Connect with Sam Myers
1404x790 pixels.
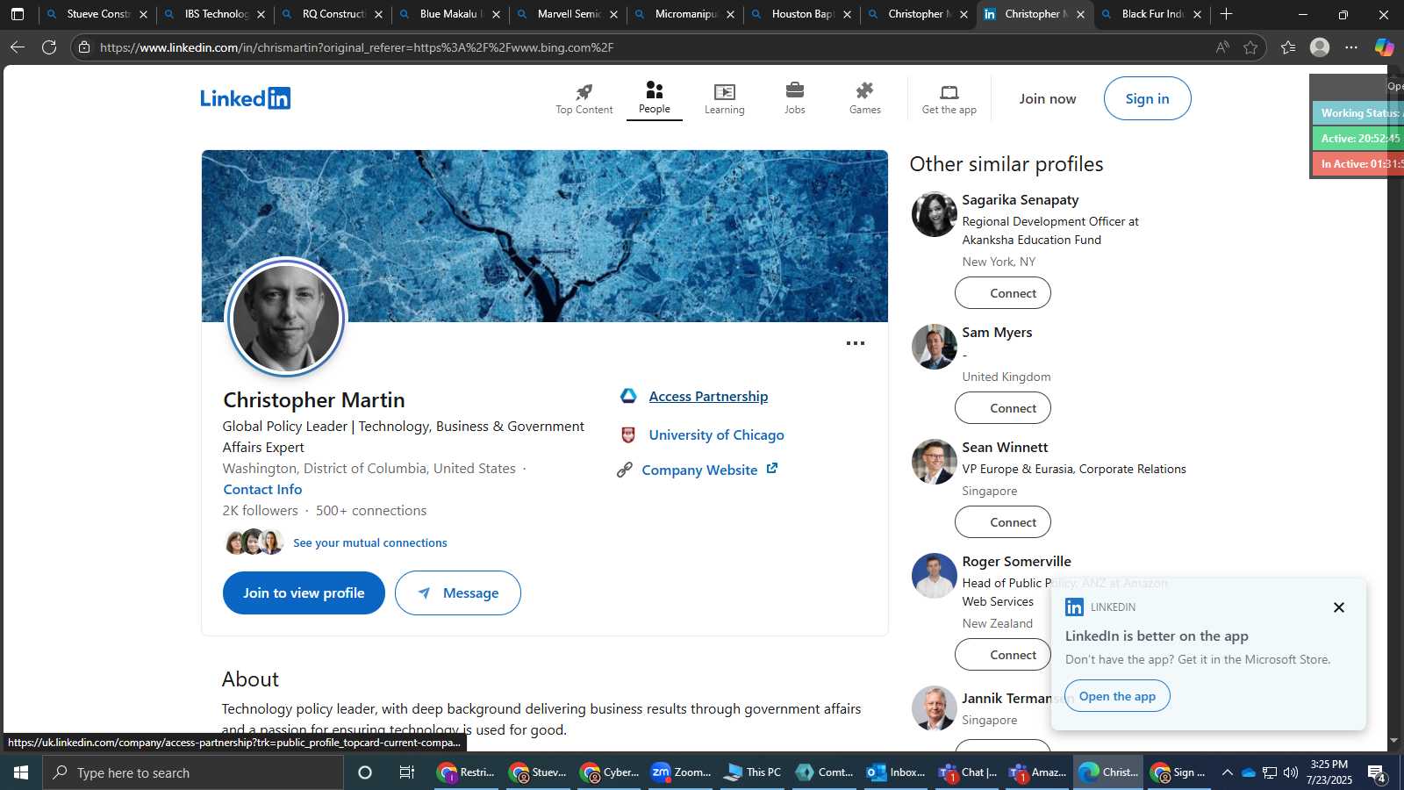[1003, 408]
